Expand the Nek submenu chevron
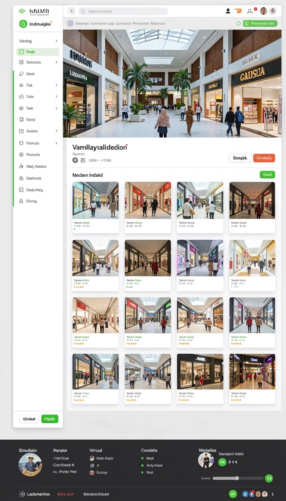This screenshot has width=286, height=501. [x=57, y=108]
